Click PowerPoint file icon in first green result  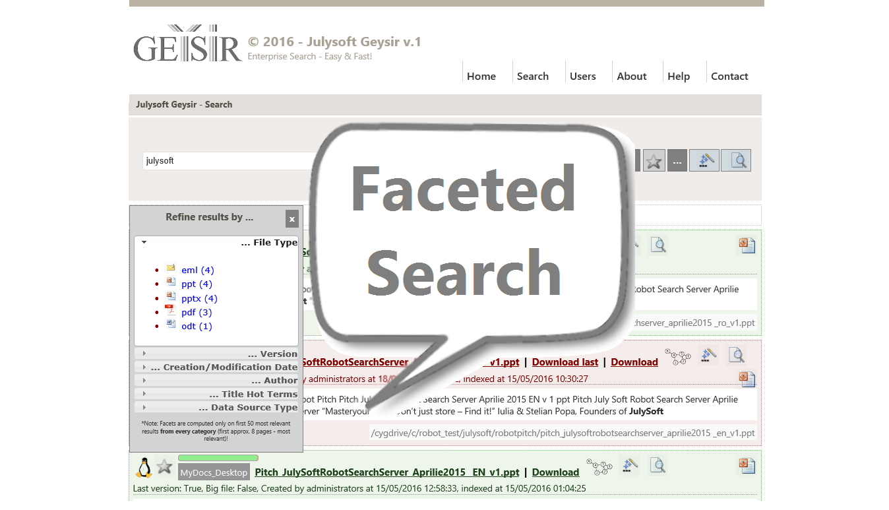[747, 245]
